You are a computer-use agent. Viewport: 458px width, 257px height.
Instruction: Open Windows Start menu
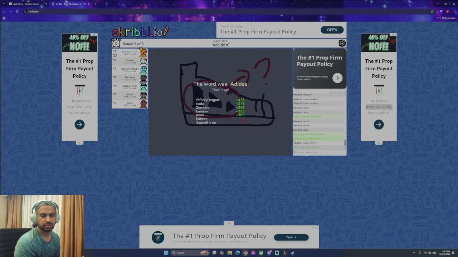click(x=166, y=253)
